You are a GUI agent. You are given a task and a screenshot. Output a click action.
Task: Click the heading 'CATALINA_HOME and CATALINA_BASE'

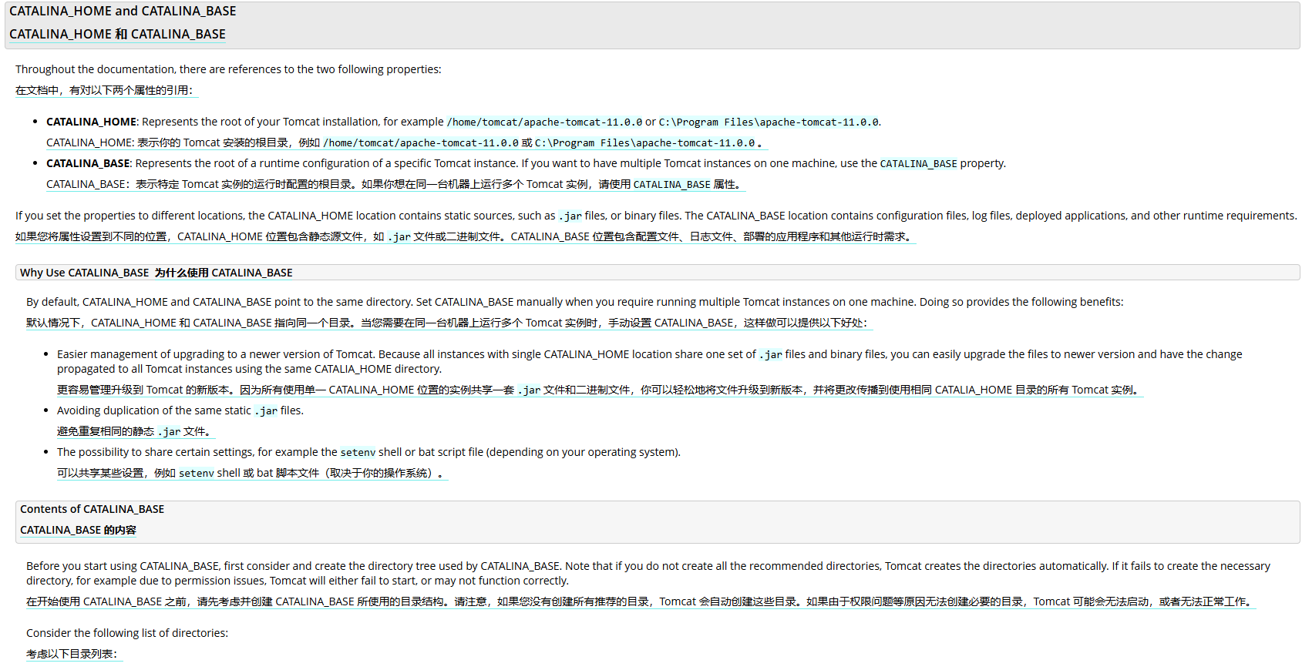(123, 12)
